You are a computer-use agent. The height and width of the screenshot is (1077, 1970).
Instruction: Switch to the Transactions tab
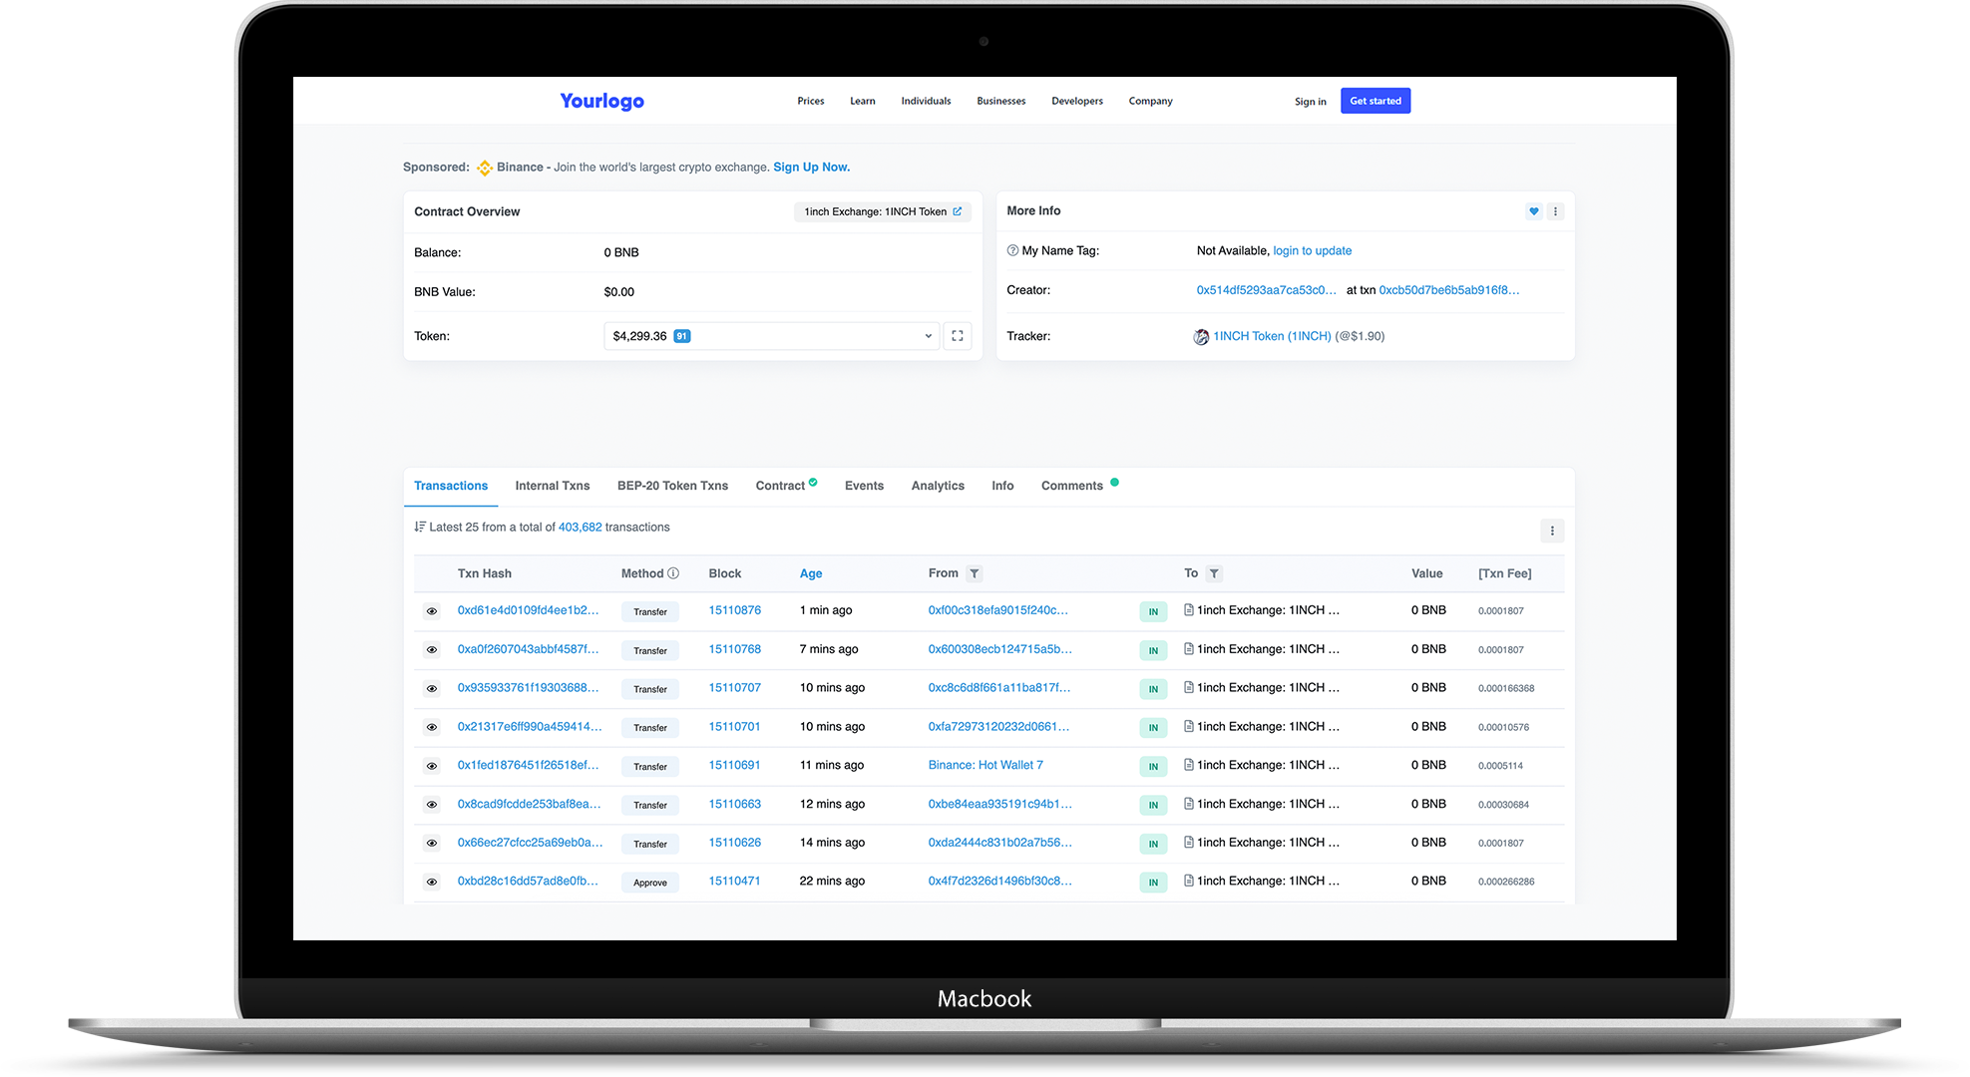point(451,486)
